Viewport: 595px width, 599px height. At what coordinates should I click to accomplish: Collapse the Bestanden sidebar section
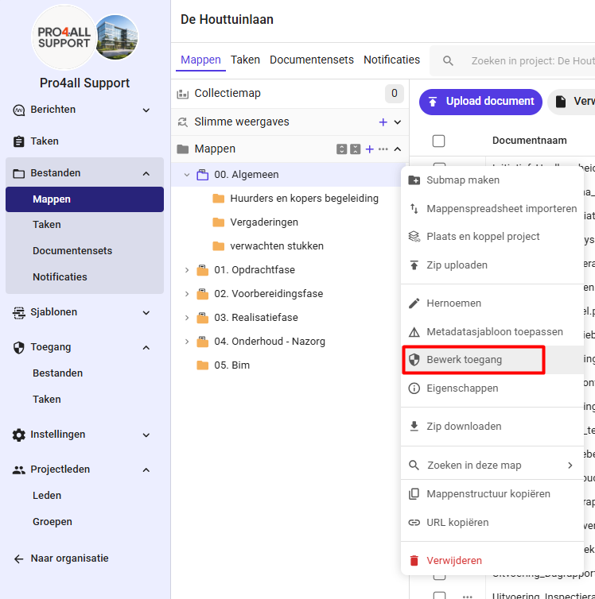tap(146, 174)
